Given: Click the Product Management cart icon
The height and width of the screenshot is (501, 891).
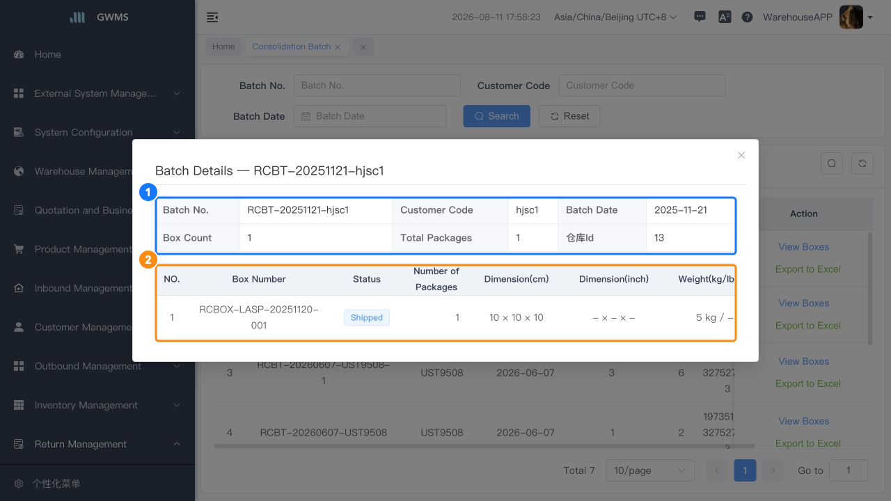Looking at the screenshot, I should click(19, 249).
